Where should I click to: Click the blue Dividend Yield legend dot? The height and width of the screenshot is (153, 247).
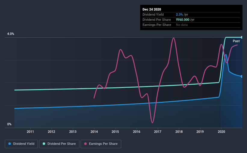point(10,144)
